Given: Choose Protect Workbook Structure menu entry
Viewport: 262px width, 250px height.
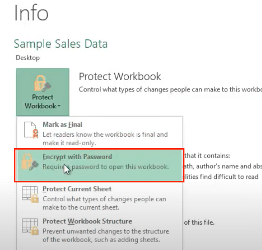Looking at the screenshot, I should point(99,230).
